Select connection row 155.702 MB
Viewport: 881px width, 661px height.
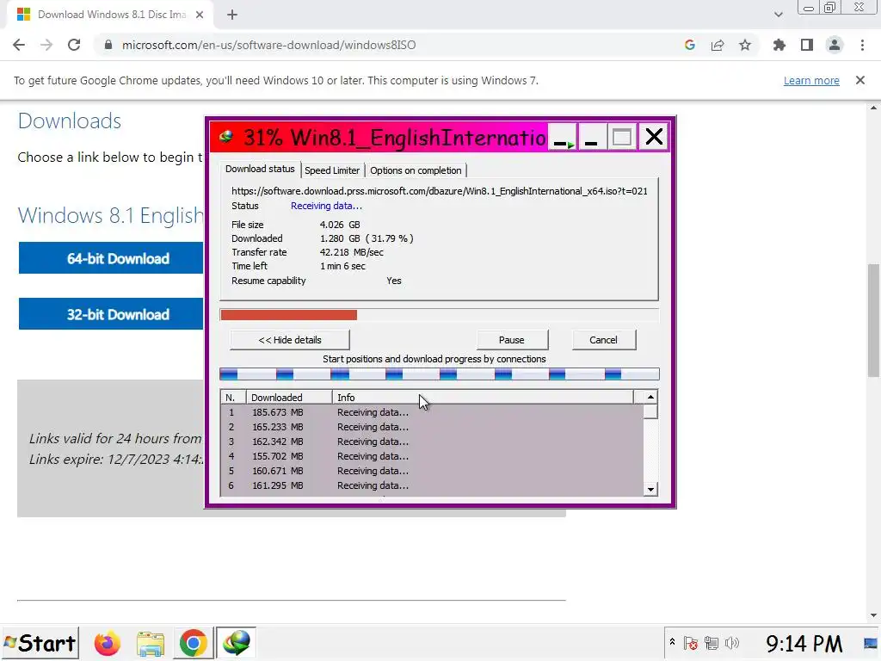click(432, 456)
